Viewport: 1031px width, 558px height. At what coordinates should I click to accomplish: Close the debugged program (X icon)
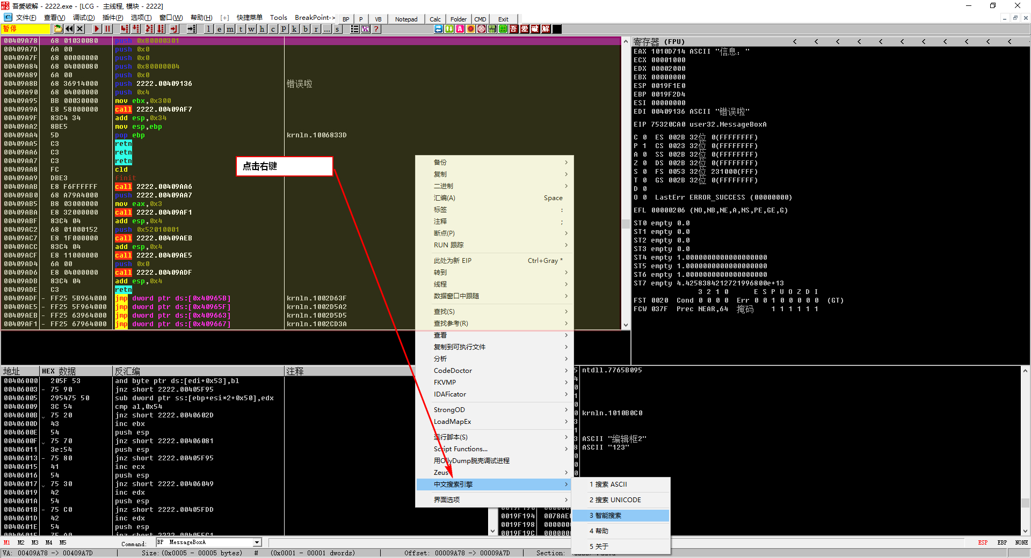80,29
